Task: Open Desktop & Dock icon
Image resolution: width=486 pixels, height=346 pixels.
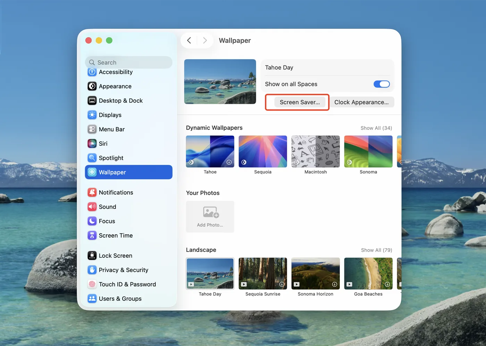Action: pos(92,101)
